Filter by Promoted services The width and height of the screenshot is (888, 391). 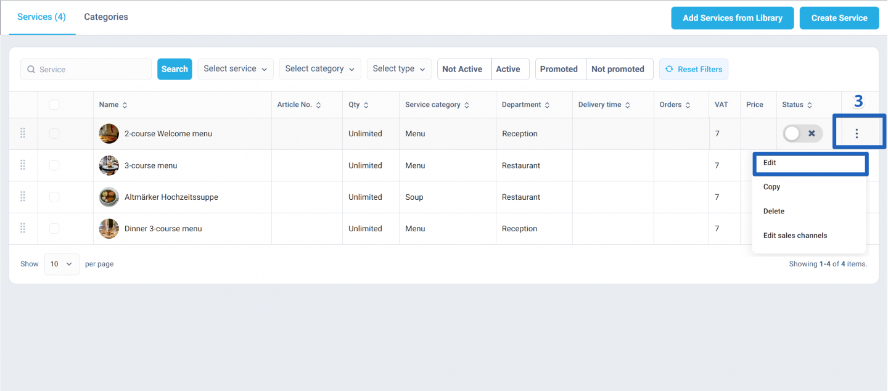561,69
